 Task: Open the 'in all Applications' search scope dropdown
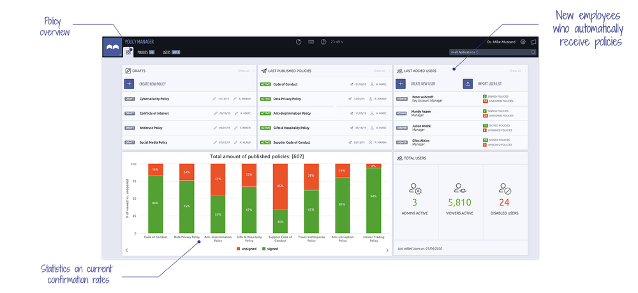(464, 52)
